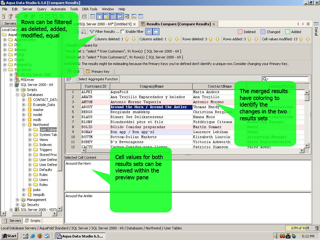Click the pink Deleted legend swatch
The image size is (320, 240).
point(240,32)
